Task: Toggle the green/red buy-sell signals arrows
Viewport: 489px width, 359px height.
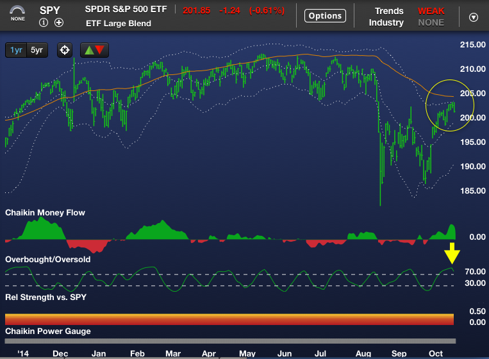Action: tap(94, 50)
